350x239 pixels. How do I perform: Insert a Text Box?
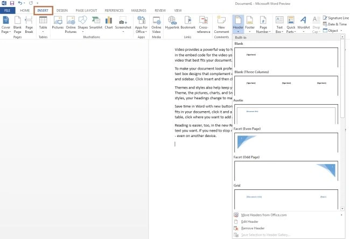tap(279, 25)
